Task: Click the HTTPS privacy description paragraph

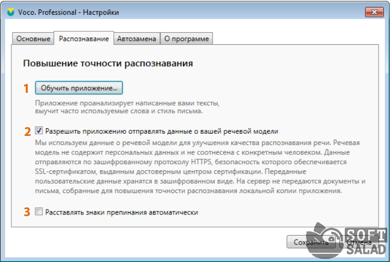Action: (199, 166)
